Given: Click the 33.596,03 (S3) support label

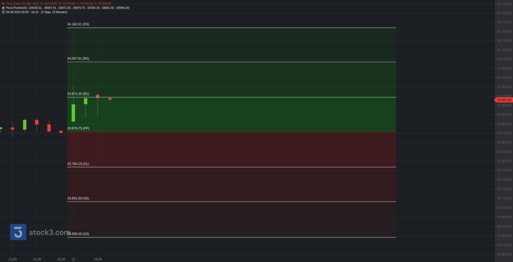Looking at the screenshot, I should coord(79,234).
